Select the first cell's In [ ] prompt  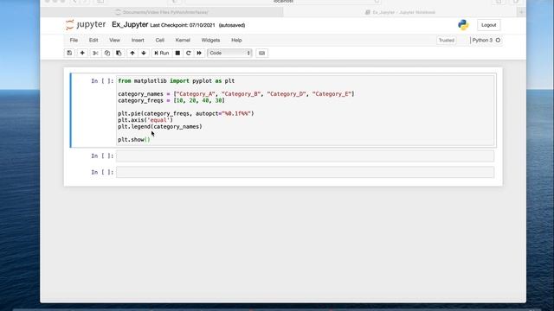pos(102,81)
